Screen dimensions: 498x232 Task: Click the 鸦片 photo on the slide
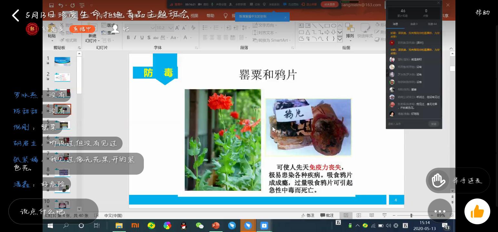point(308,127)
